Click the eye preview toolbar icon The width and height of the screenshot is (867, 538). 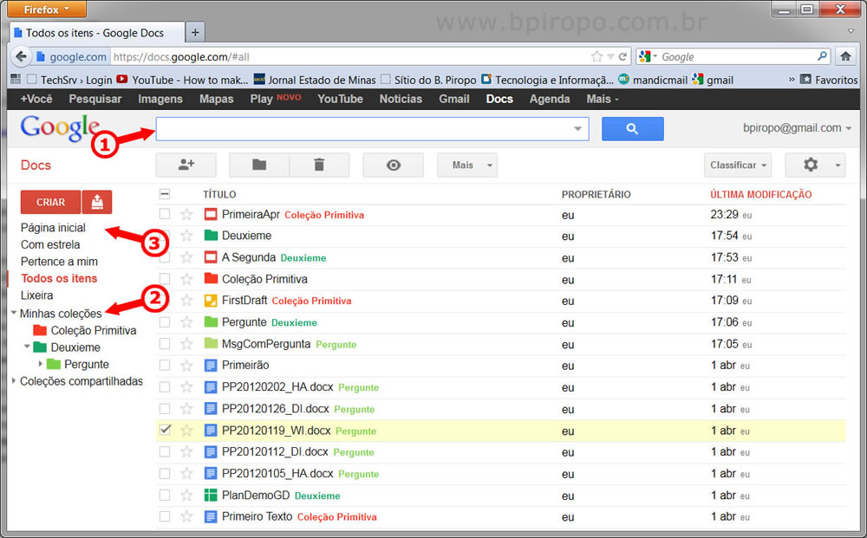click(393, 165)
